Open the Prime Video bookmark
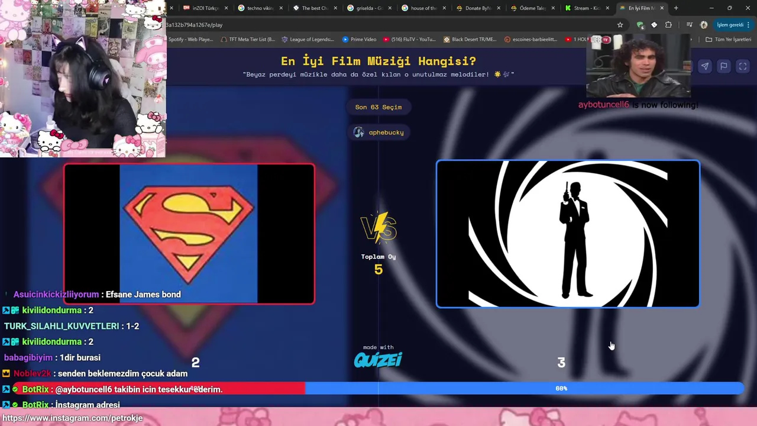Screen dimensions: 757x426 [x=359, y=40]
